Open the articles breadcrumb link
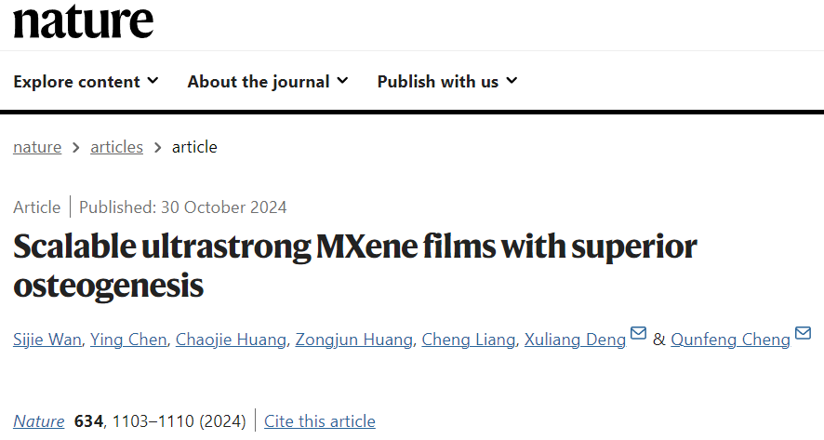Image resolution: width=824 pixels, height=440 pixels. pyautogui.click(x=116, y=147)
